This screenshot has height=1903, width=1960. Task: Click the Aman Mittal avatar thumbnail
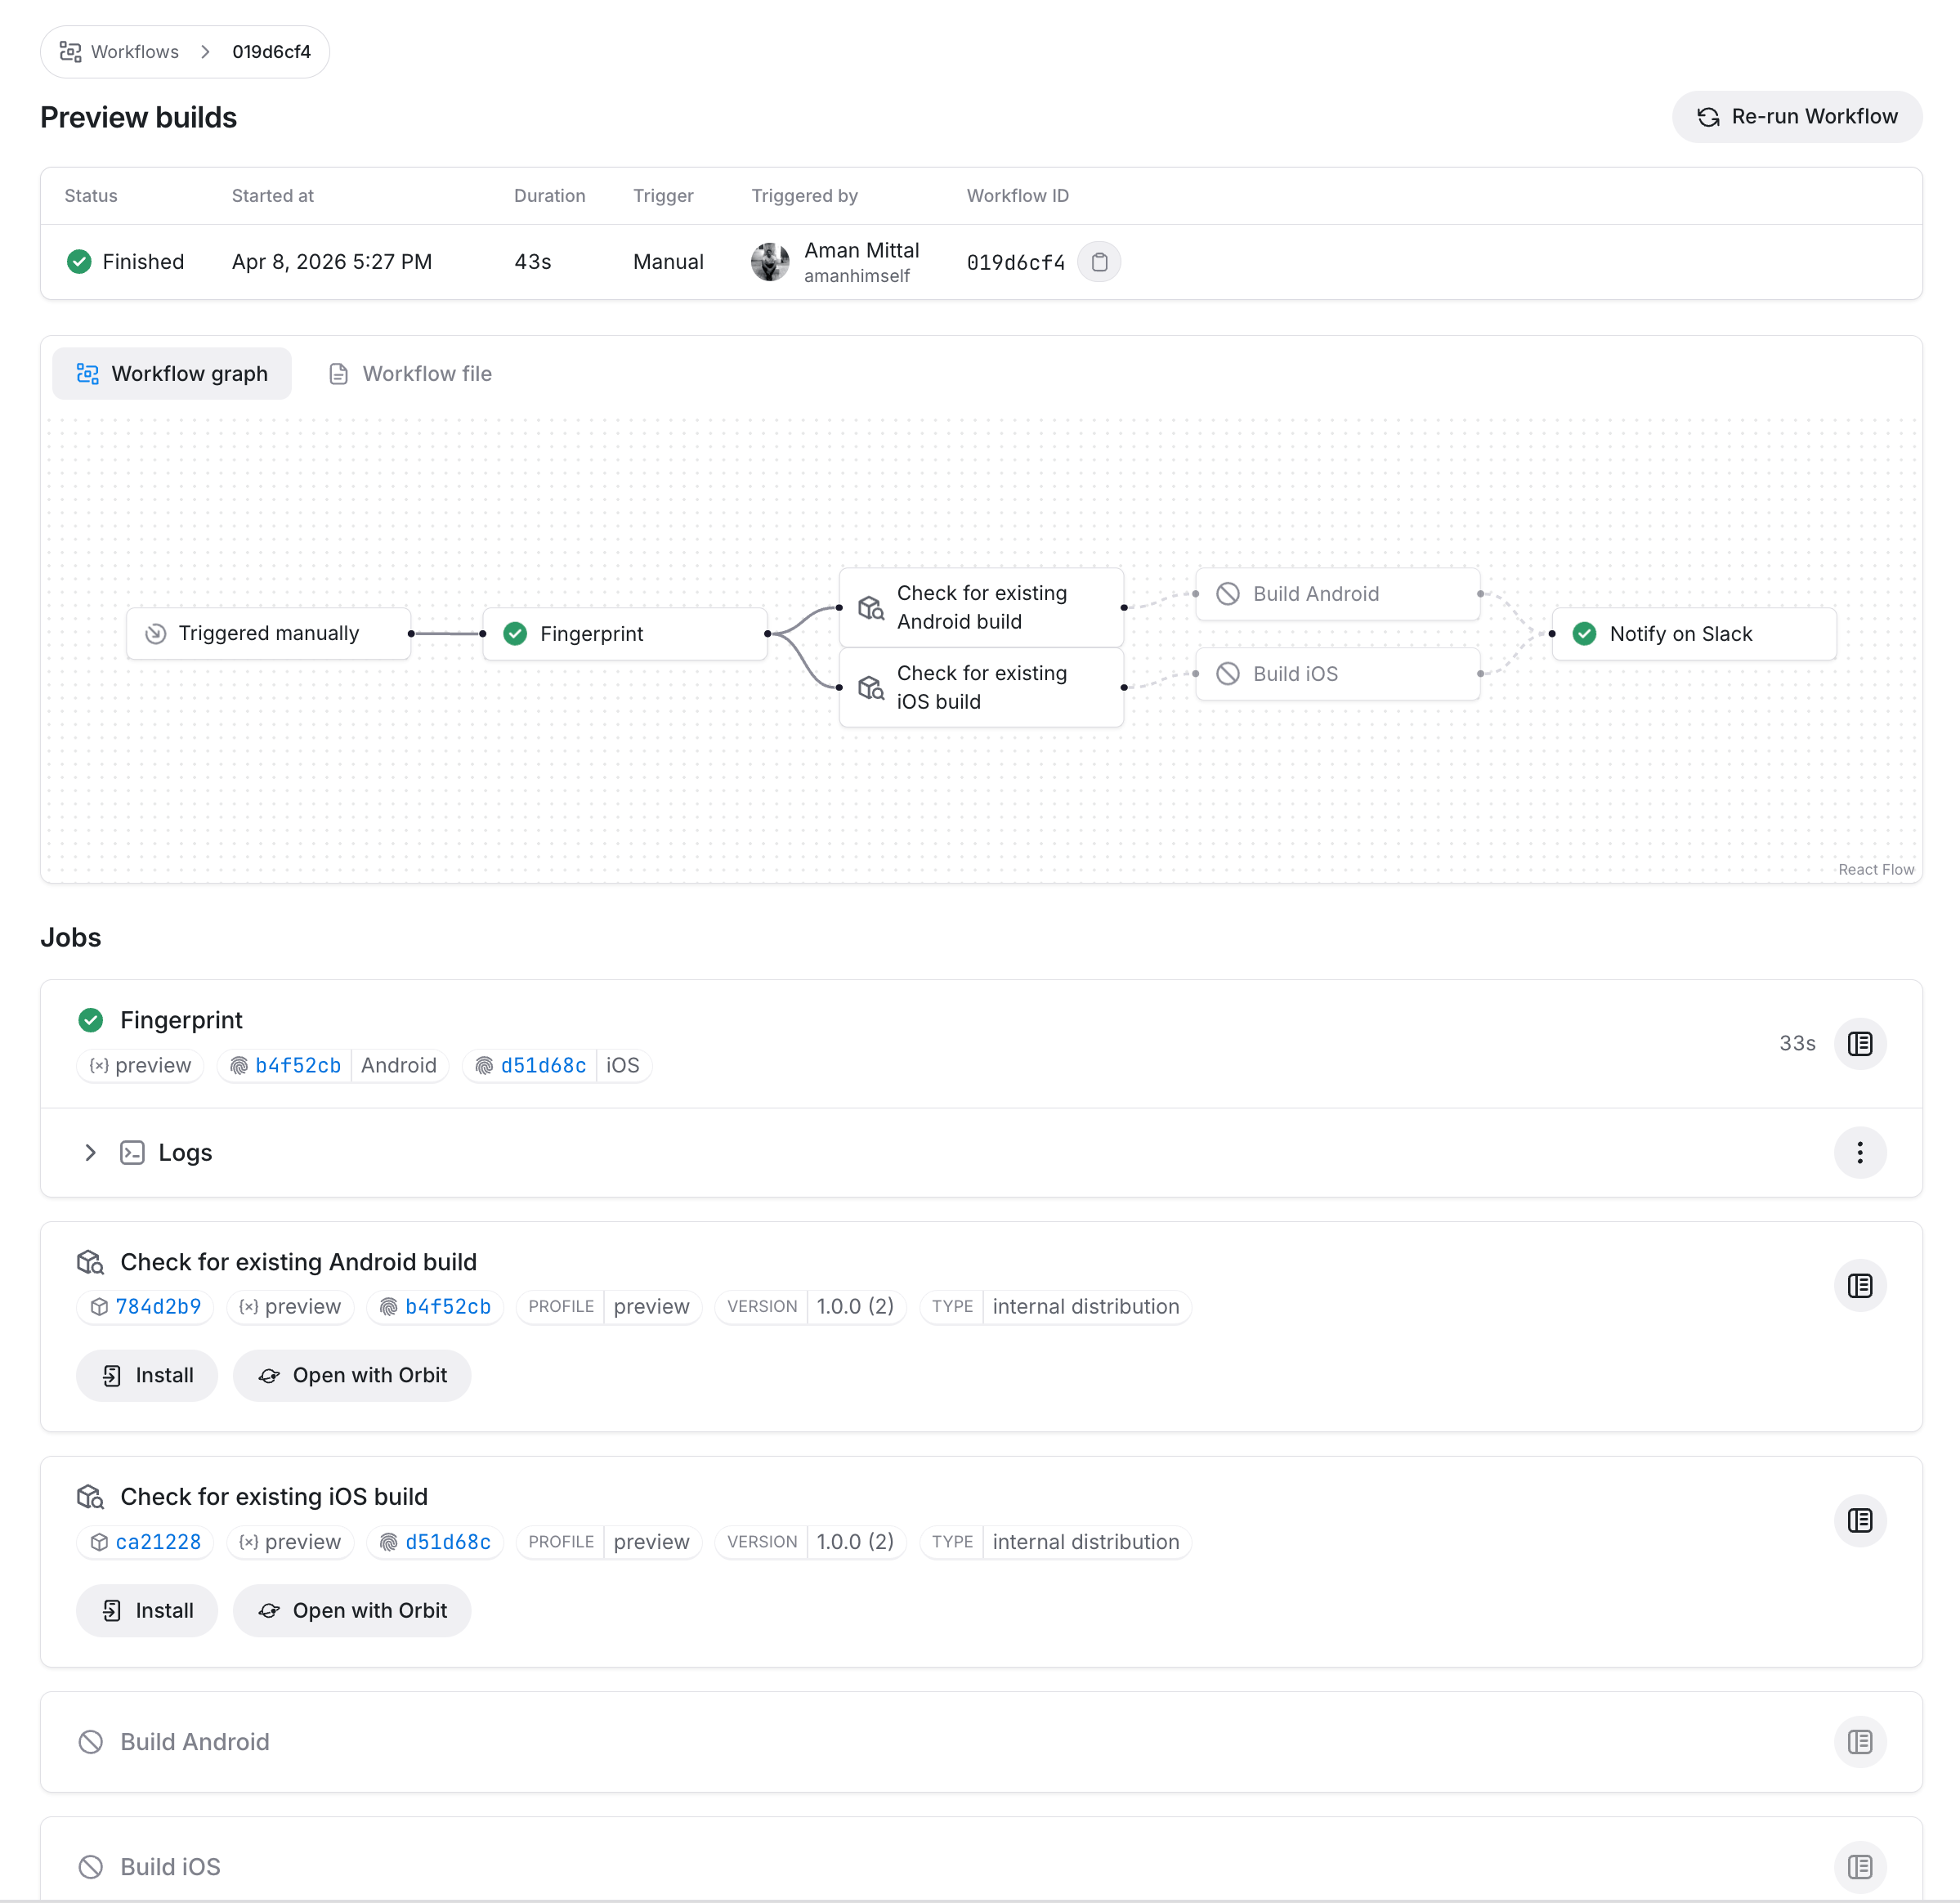point(770,262)
